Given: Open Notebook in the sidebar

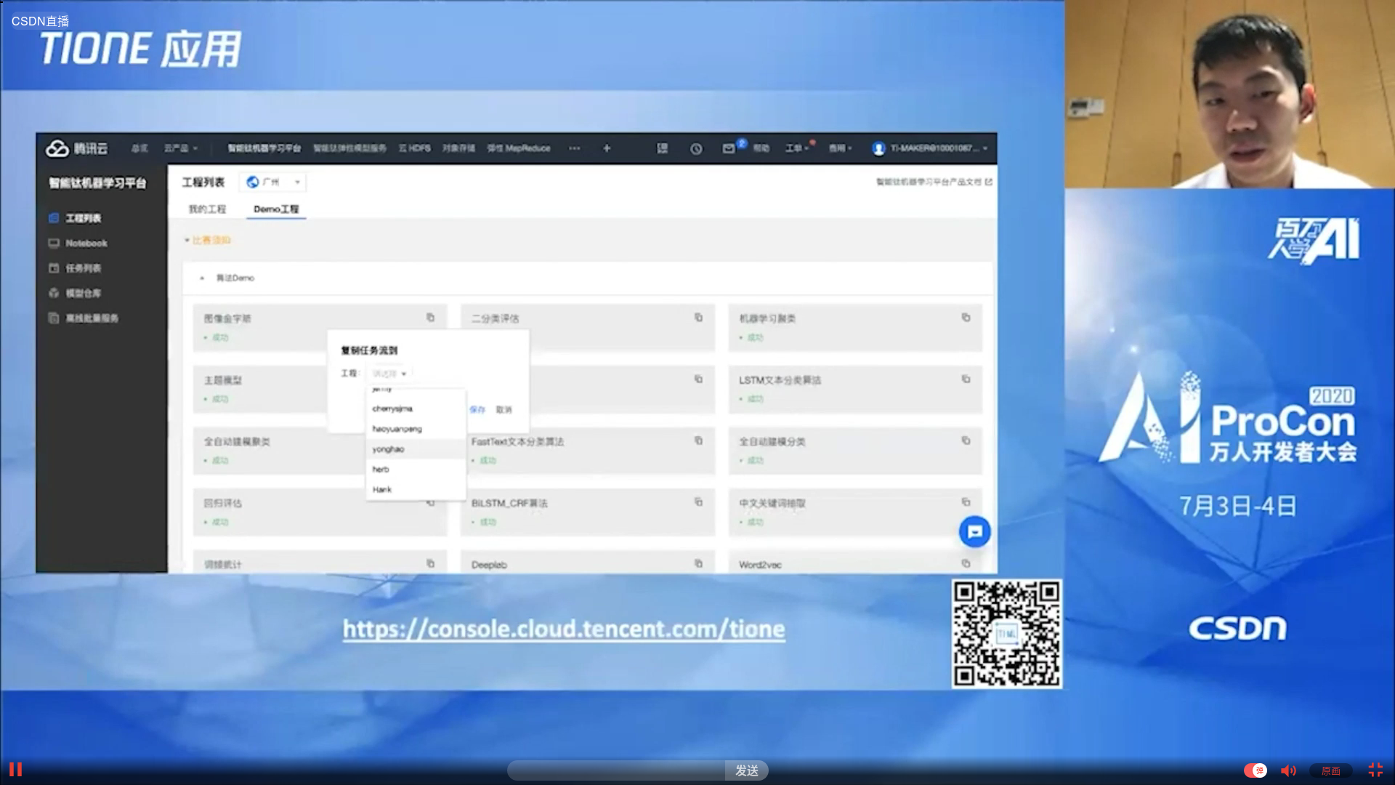Looking at the screenshot, I should [86, 243].
